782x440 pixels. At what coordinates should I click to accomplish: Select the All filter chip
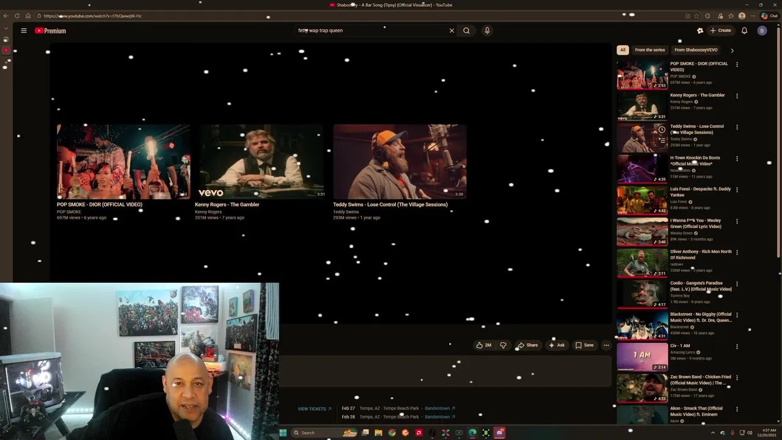pos(623,50)
